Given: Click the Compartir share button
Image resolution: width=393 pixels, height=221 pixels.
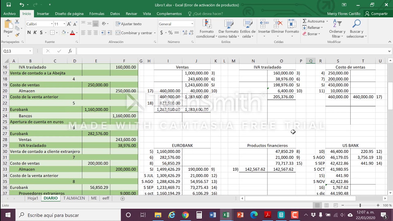Looking at the screenshot, I should point(376,14).
